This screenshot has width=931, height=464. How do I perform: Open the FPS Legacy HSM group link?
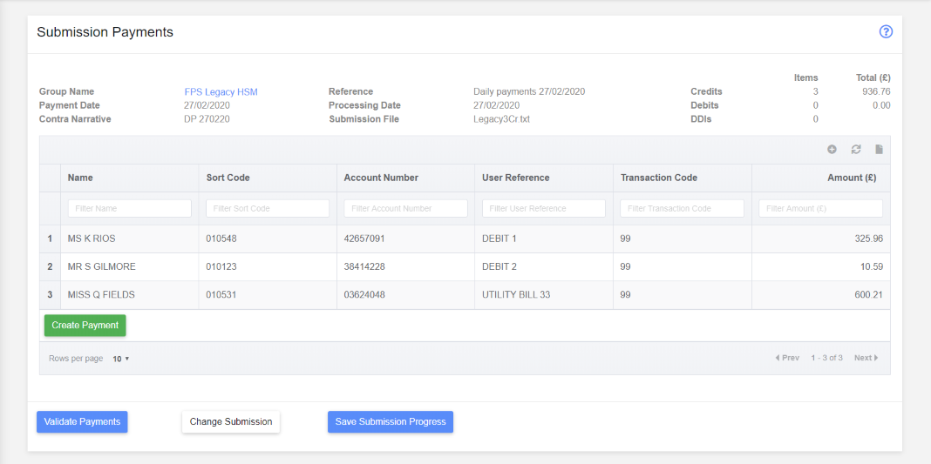point(221,92)
